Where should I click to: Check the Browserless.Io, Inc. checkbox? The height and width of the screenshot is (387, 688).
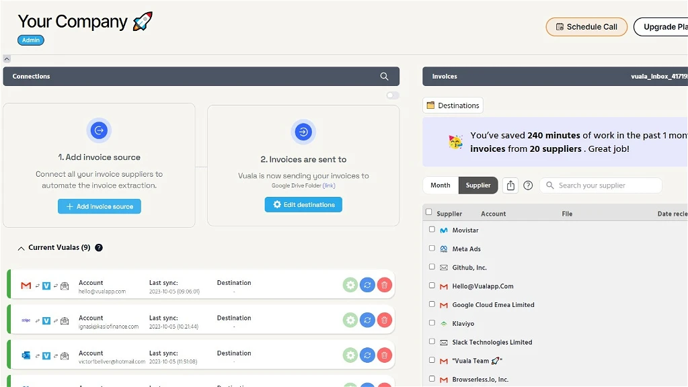coord(432,379)
